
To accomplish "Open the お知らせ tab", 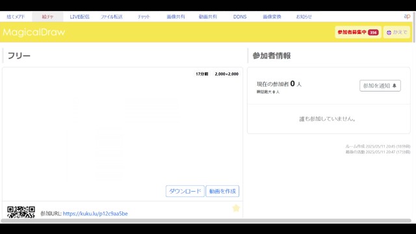I will pos(304,17).
